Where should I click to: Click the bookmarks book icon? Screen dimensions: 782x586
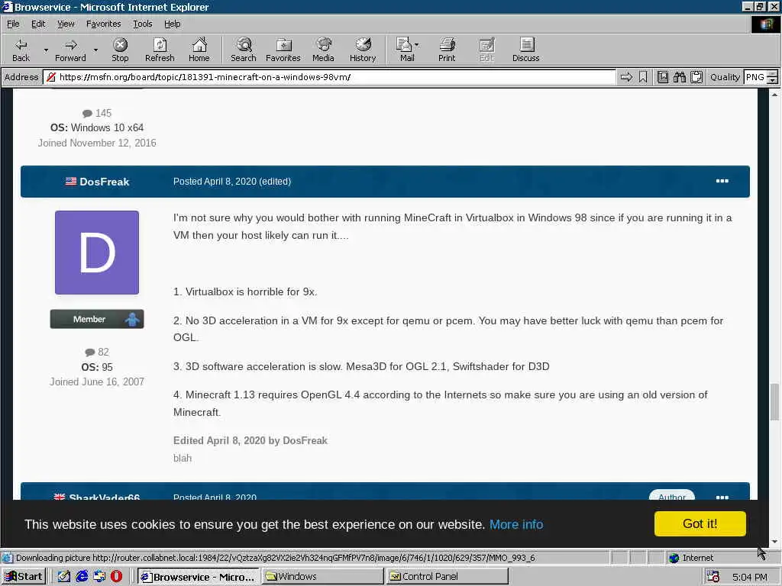pos(662,77)
